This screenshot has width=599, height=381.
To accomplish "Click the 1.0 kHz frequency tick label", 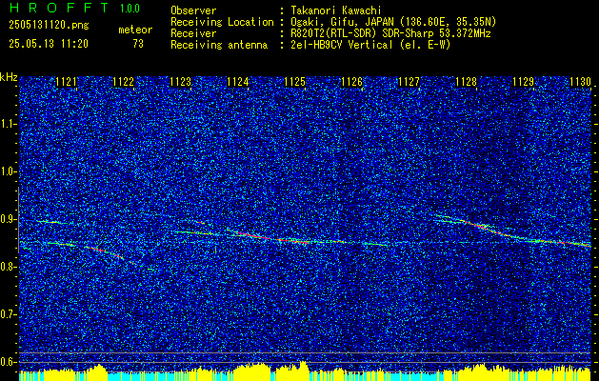I will [8, 172].
